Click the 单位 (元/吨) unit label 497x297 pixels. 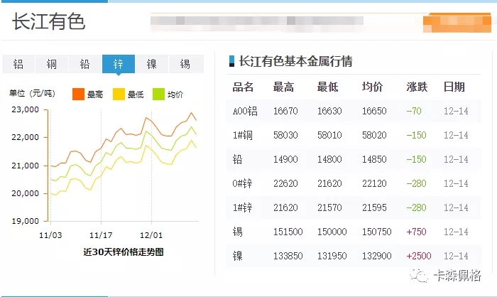pyautogui.click(x=33, y=93)
